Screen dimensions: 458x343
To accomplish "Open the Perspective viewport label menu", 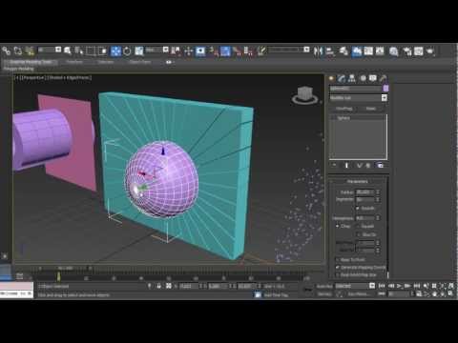I will (x=32, y=77).
